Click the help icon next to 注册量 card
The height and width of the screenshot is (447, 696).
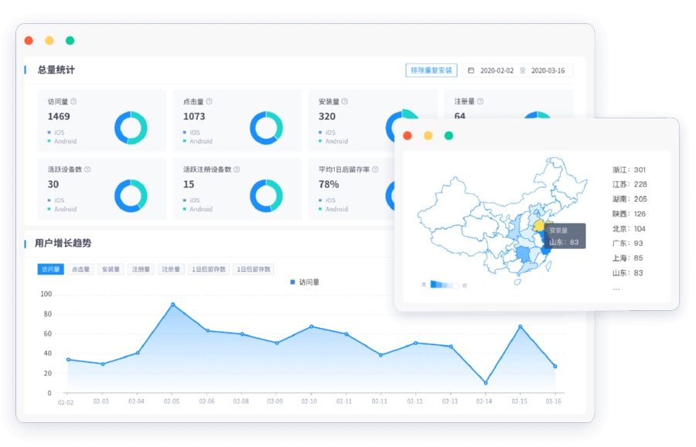tap(480, 101)
